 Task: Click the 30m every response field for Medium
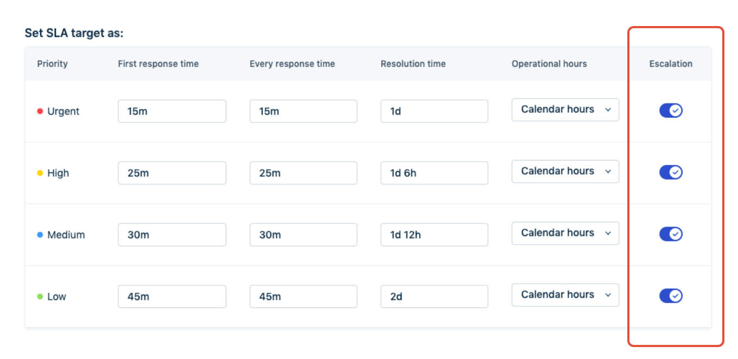pos(303,234)
